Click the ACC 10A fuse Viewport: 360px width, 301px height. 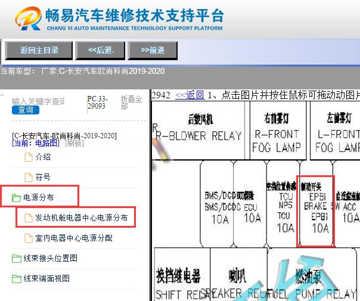pyautogui.click(x=347, y=204)
